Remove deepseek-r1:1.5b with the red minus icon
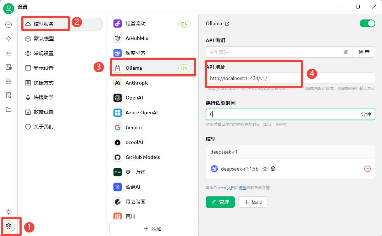The width and height of the screenshot is (382, 236). [367, 169]
